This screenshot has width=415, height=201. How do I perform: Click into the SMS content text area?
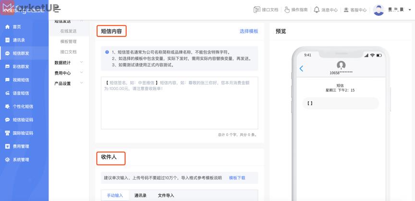[180, 103]
